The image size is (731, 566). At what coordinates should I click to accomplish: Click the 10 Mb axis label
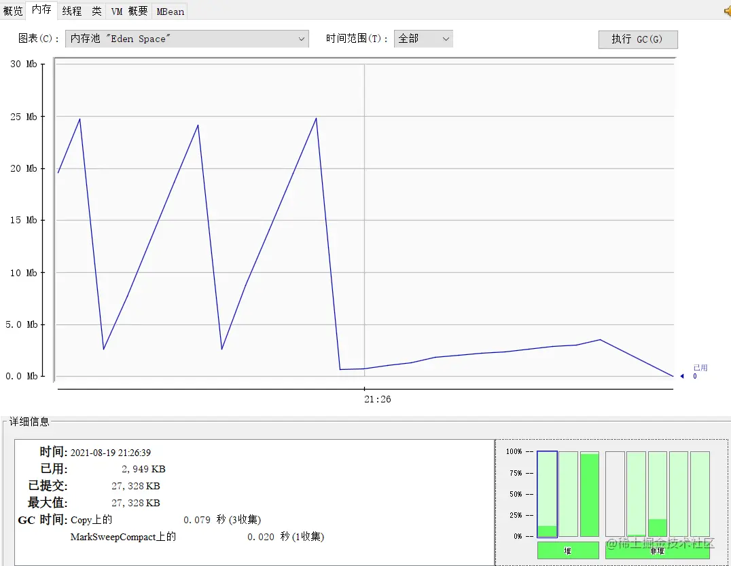23,273
